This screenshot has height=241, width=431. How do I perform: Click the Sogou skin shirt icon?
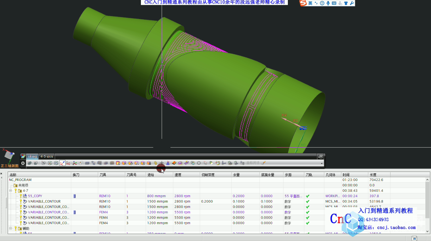(x=346, y=3)
